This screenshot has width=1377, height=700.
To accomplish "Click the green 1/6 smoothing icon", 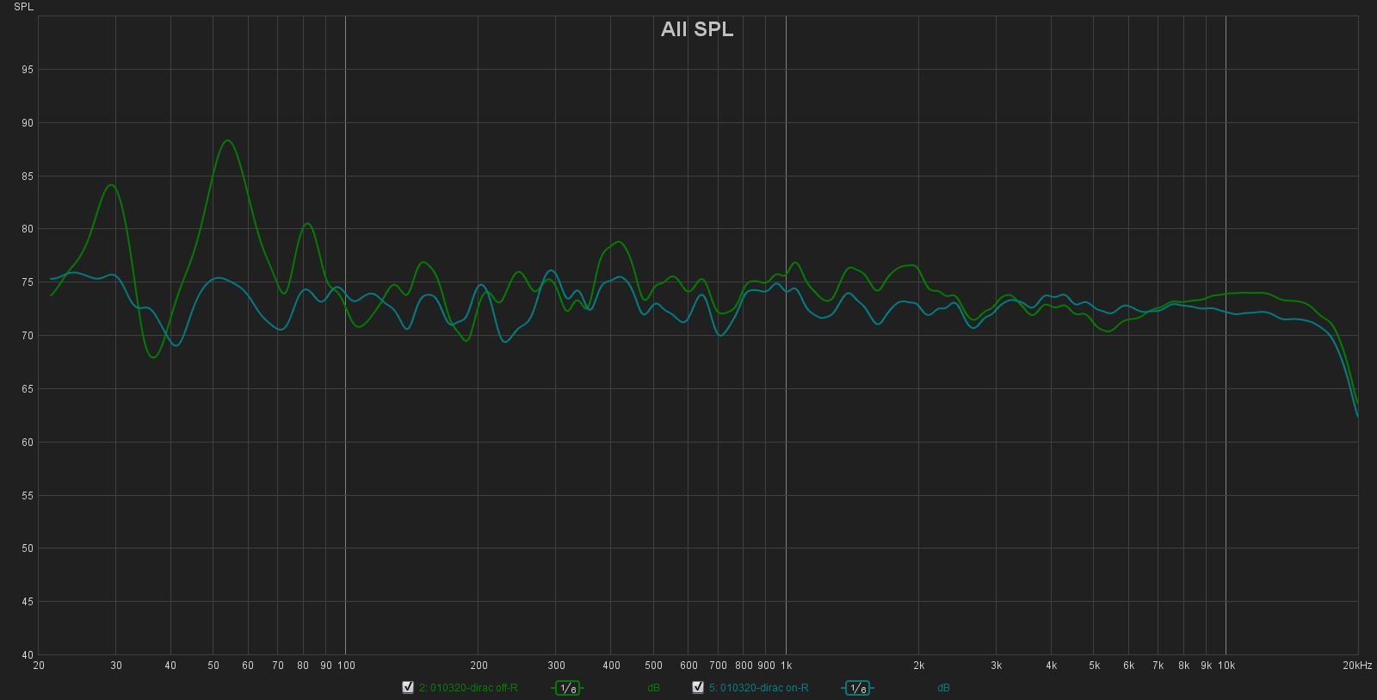I will [x=566, y=688].
